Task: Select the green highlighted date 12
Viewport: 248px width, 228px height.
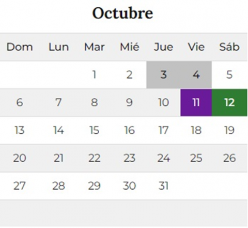Action: click(229, 103)
